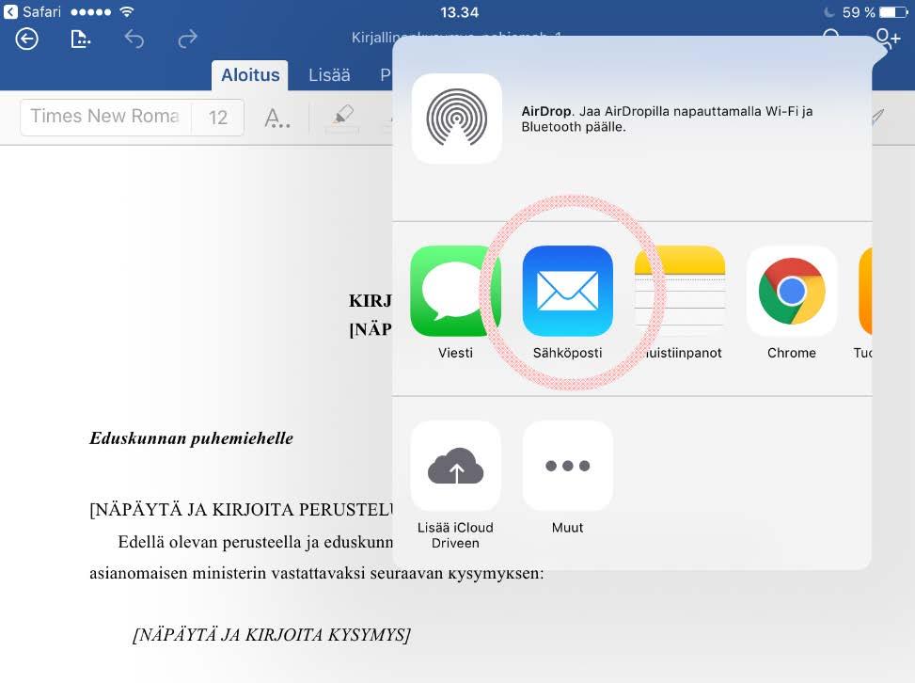Tap the NÄPÄYTÄ JA KIRJOITA KYSYMYS placeholder
This screenshot has width=915, height=683.
coord(272,634)
